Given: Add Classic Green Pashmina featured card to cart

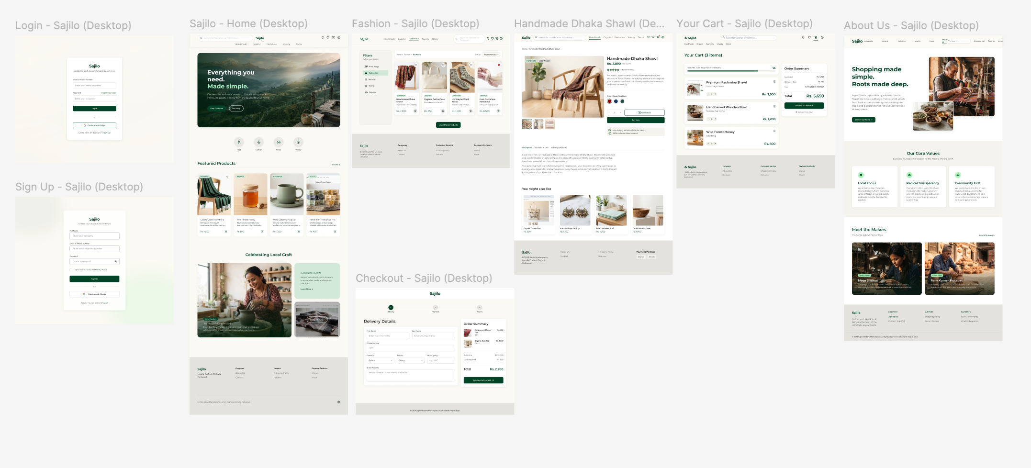Looking at the screenshot, I should coord(226,232).
